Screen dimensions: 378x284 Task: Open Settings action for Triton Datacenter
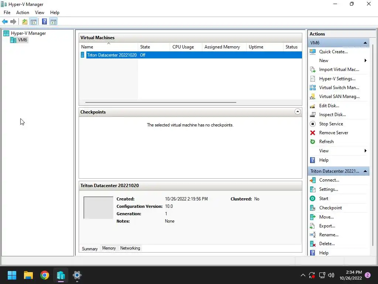(329, 189)
